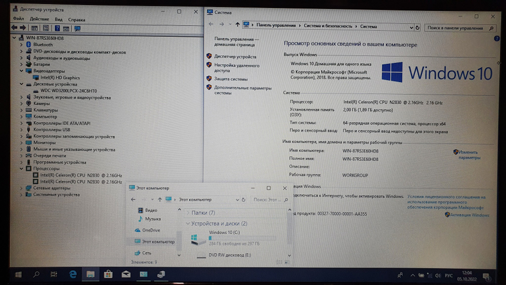
Task: Click Панель управления домашняя страница link
Action: (x=236, y=42)
